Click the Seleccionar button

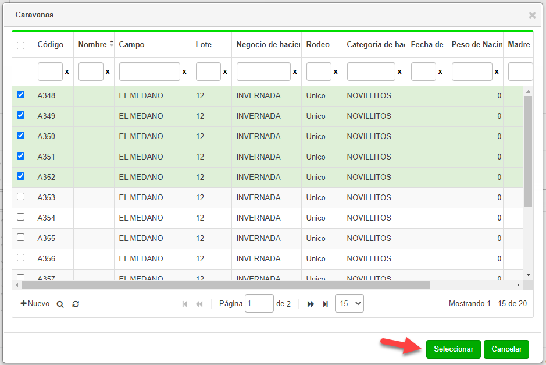point(454,349)
